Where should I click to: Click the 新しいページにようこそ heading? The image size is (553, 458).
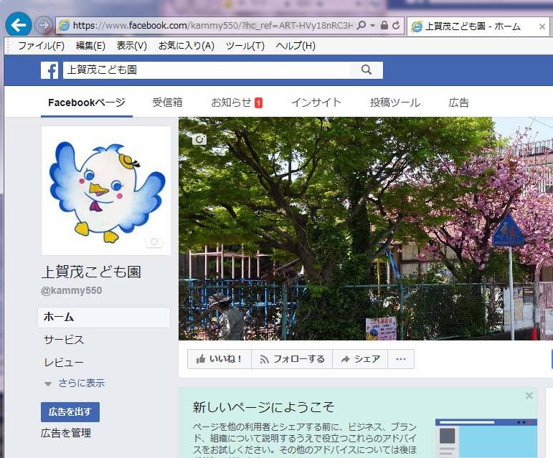click(x=263, y=407)
